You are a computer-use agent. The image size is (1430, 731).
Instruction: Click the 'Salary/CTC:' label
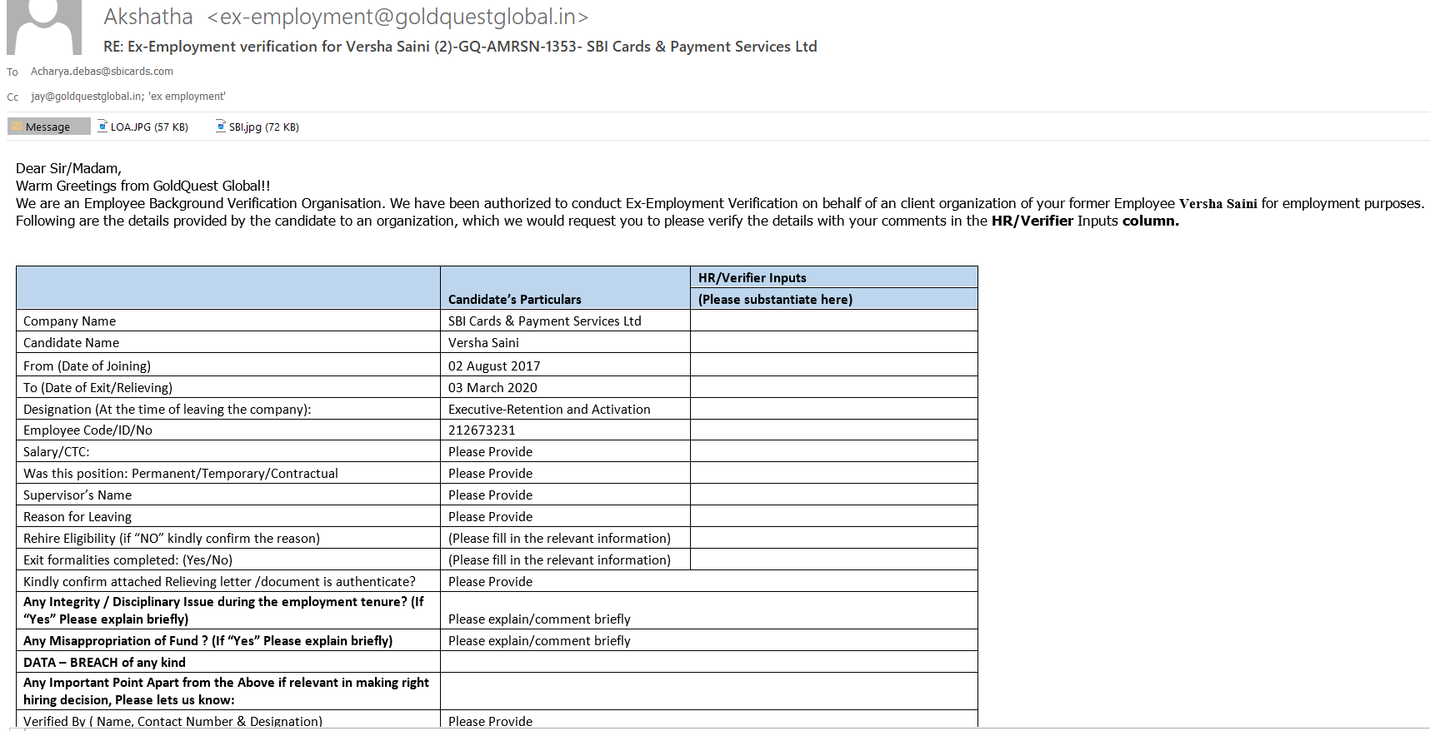57,452
